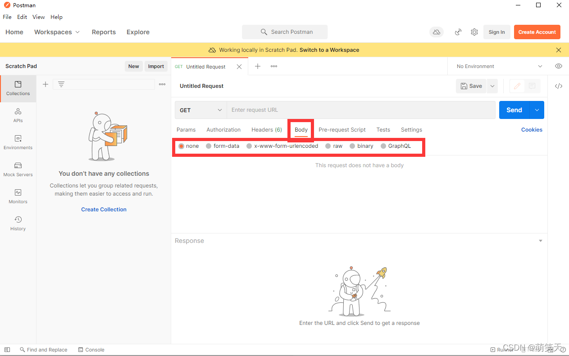Image resolution: width=569 pixels, height=356 pixels.
Task: Open the Mock Servers sidebar panel
Action: (18, 169)
